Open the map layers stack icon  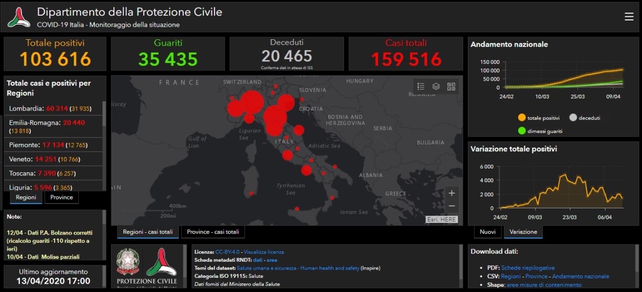click(x=436, y=86)
